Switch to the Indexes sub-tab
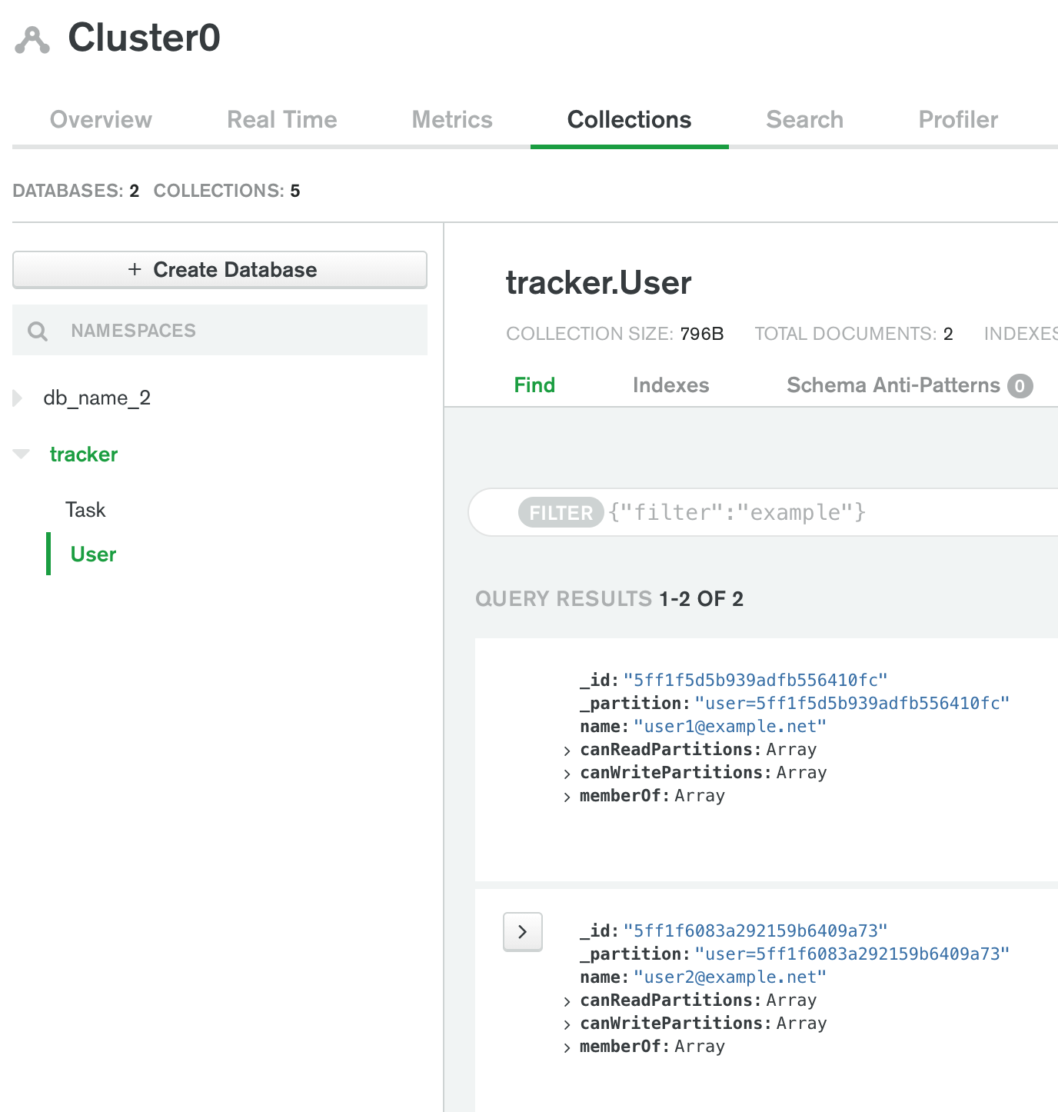This screenshot has height=1112, width=1058. 670,385
